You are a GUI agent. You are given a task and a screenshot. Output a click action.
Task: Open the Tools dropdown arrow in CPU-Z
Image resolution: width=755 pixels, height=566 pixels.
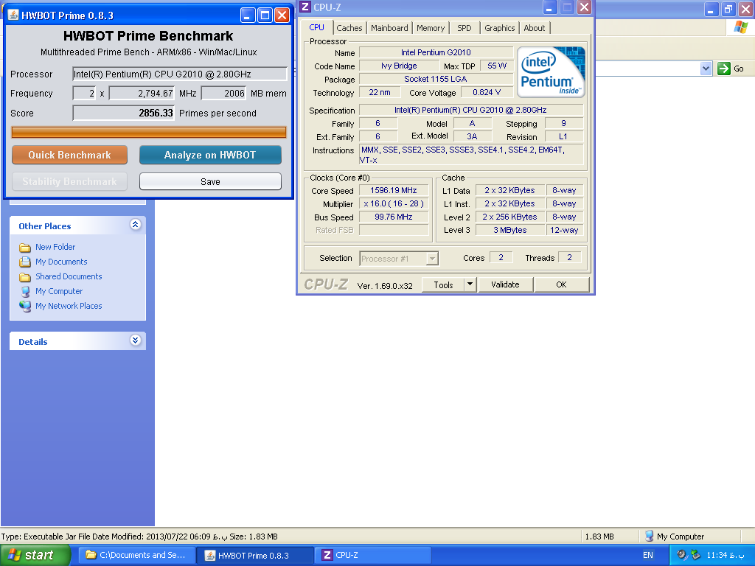(x=470, y=284)
